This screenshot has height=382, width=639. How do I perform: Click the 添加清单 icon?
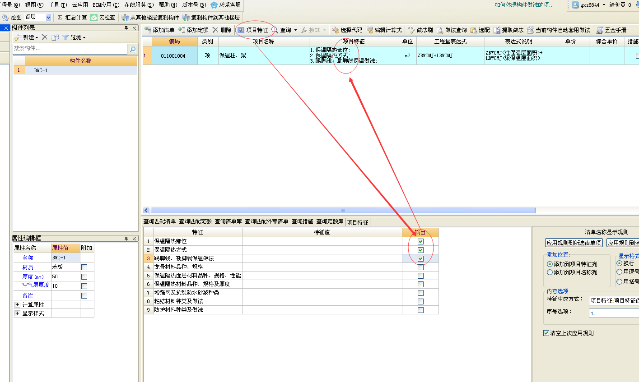(148, 30)
